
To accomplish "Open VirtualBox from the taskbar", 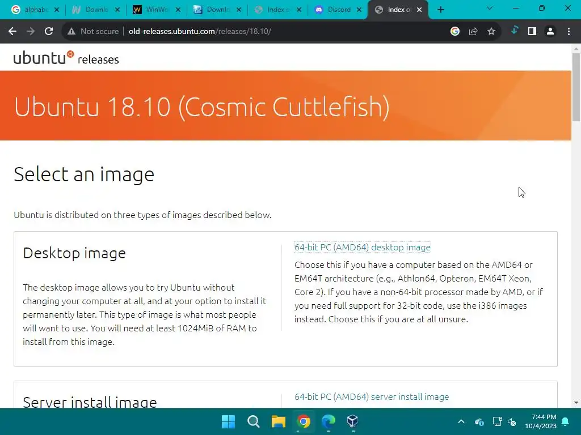I will tap(353, 421).
